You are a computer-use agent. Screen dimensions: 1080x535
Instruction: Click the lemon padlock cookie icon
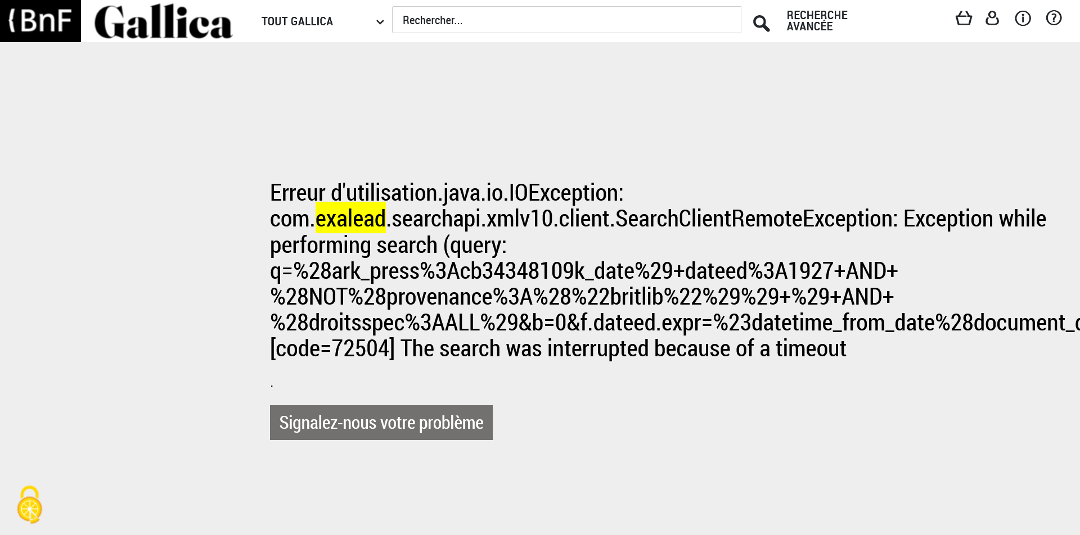30,505
